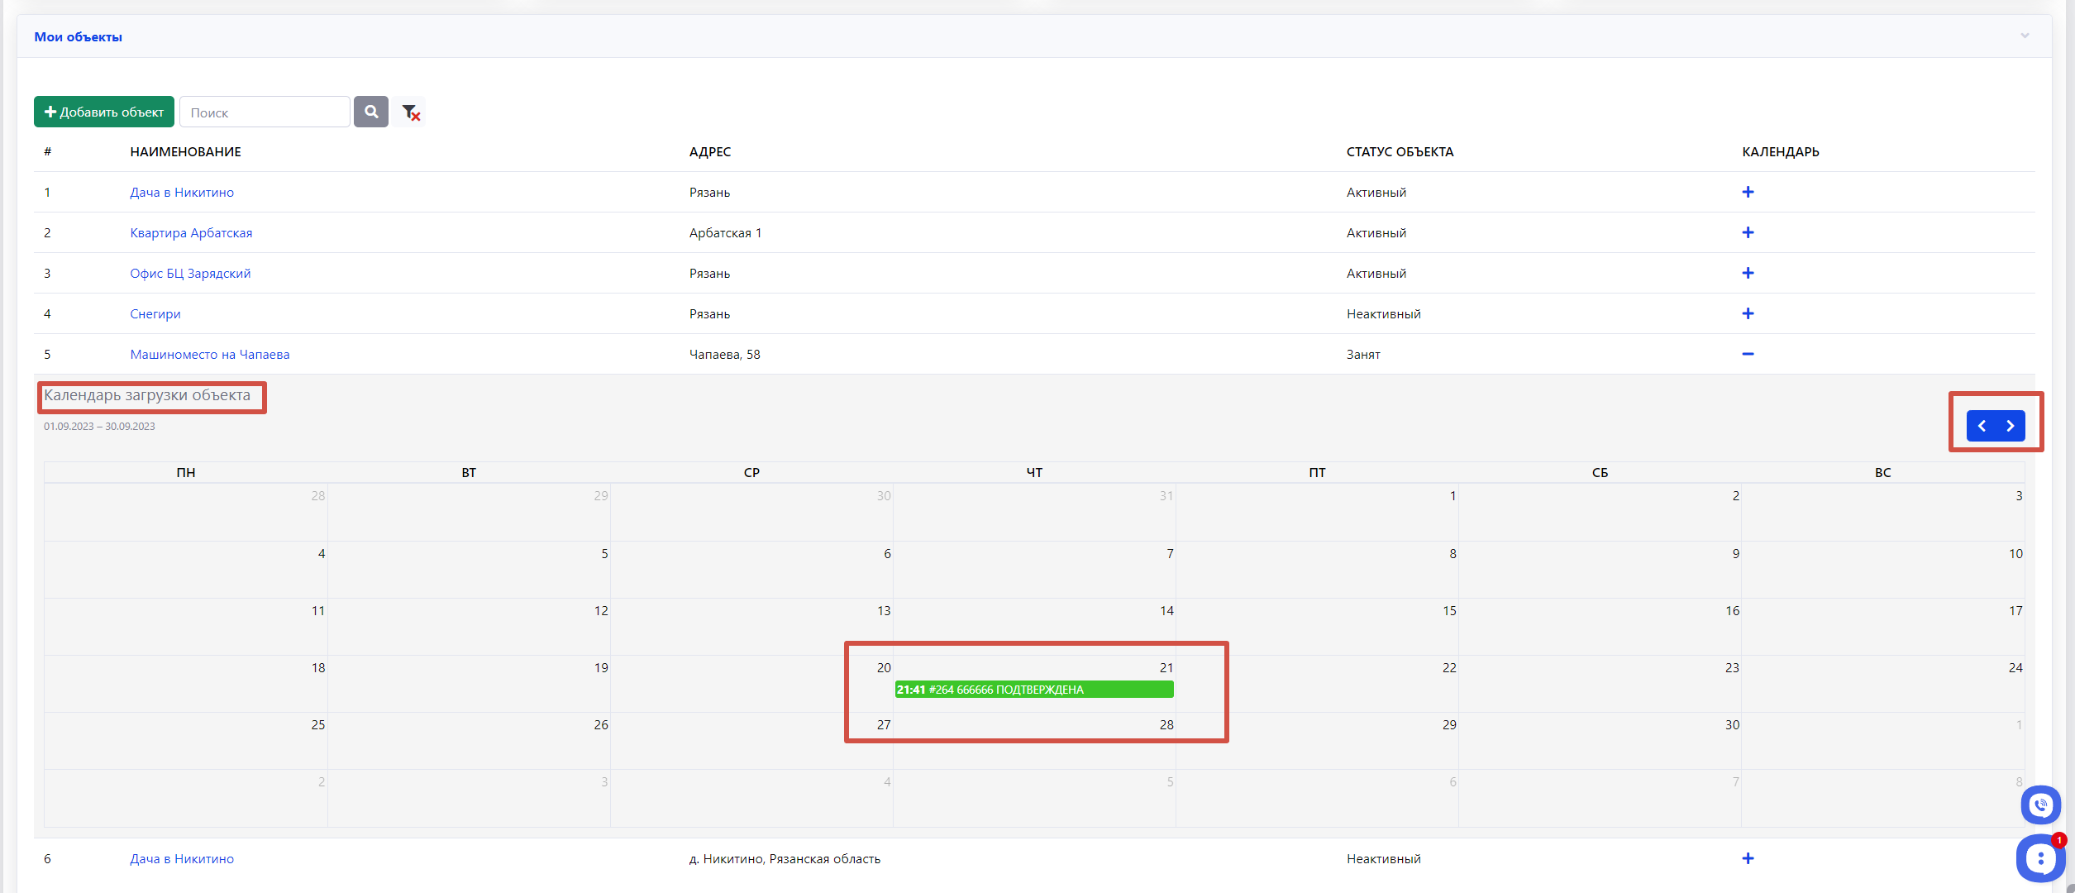Open the phone callback widget icon
The image size is (2075, 893).
[2040, 805]
